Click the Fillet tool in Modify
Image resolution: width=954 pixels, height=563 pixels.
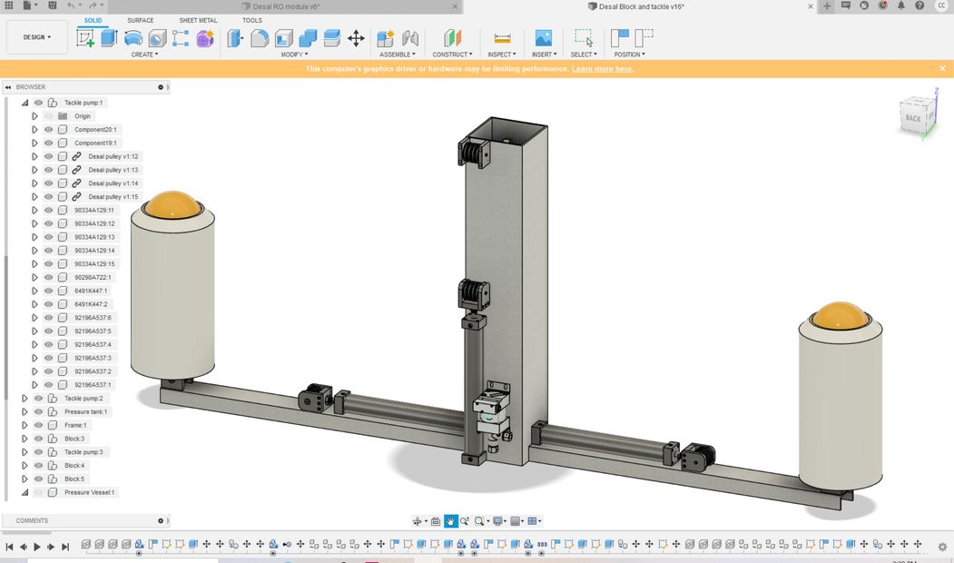click(x=260, y=38)
